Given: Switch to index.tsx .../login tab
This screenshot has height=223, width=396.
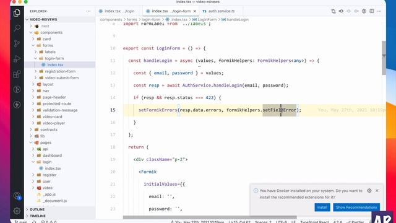Looking at the screenshot, I should click(x=119, y=11).
